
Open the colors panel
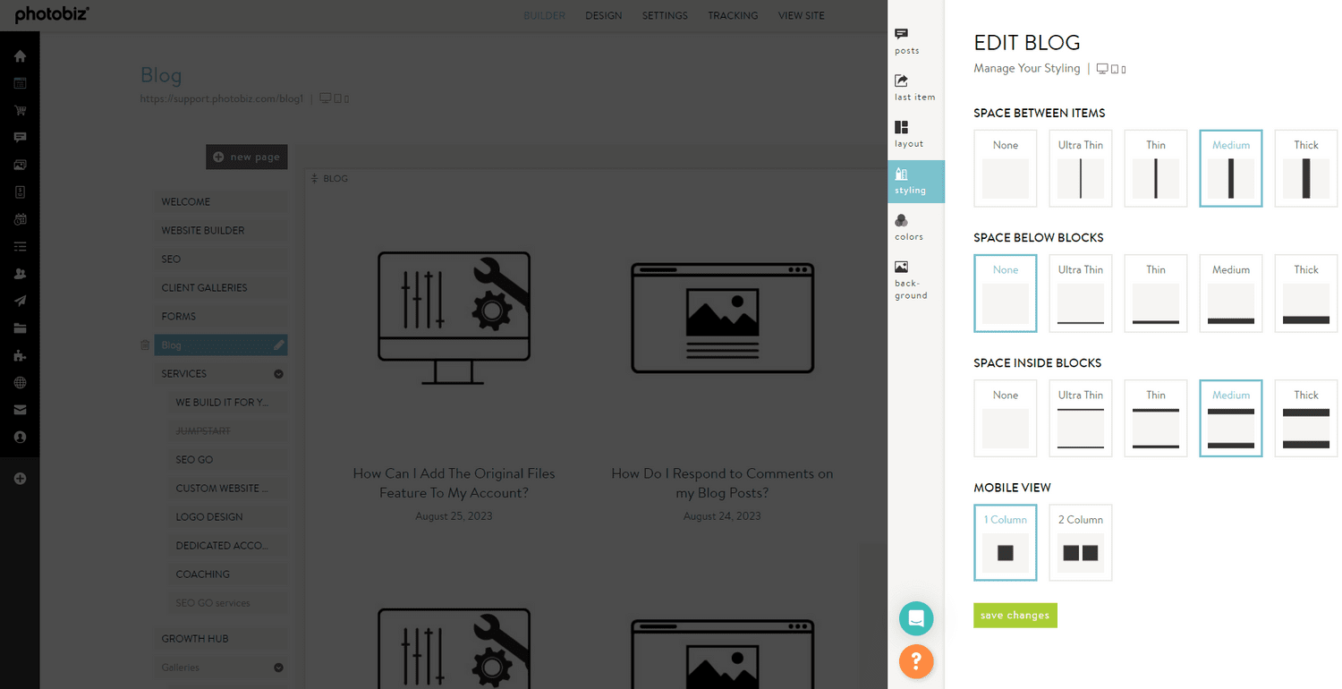click(907, 225)
